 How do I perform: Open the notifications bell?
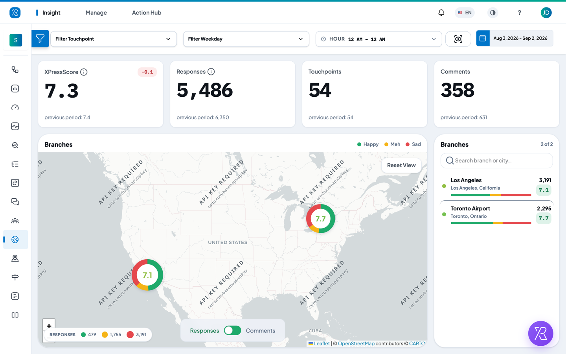click(441, 13)
